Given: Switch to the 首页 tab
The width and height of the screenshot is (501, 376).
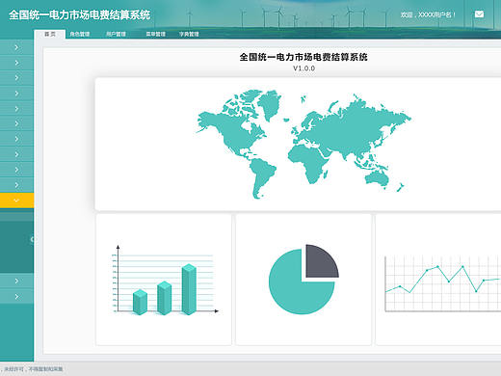Looking at the screenshot, I should (50, 34).
